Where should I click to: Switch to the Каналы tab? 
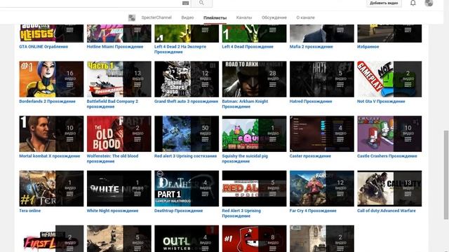[244, 17]
